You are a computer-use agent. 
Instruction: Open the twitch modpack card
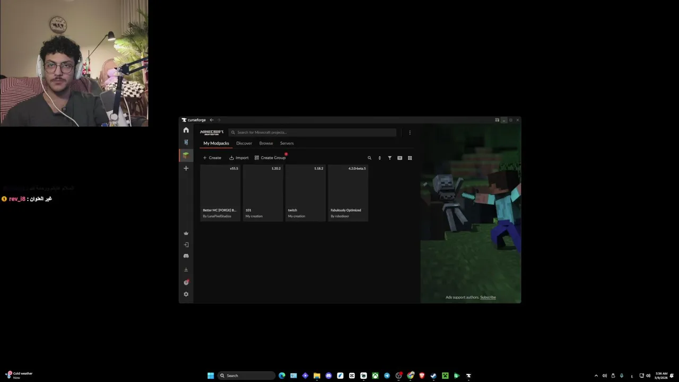point(305,192)
